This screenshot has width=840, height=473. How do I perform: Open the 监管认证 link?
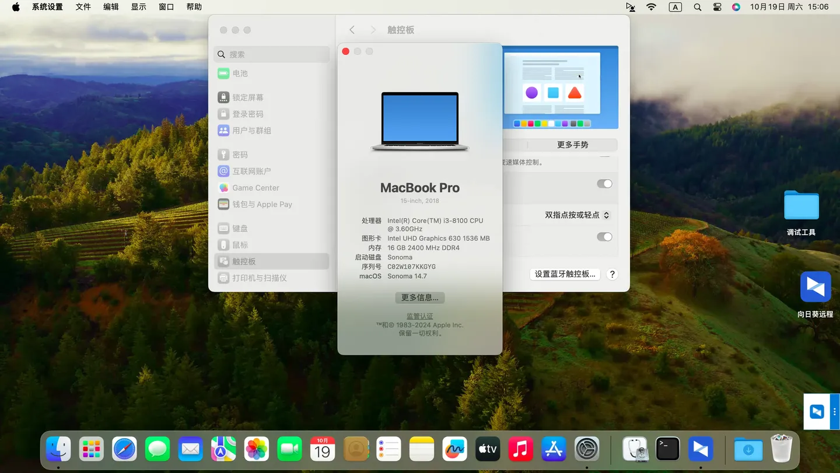tap(419, 316)
